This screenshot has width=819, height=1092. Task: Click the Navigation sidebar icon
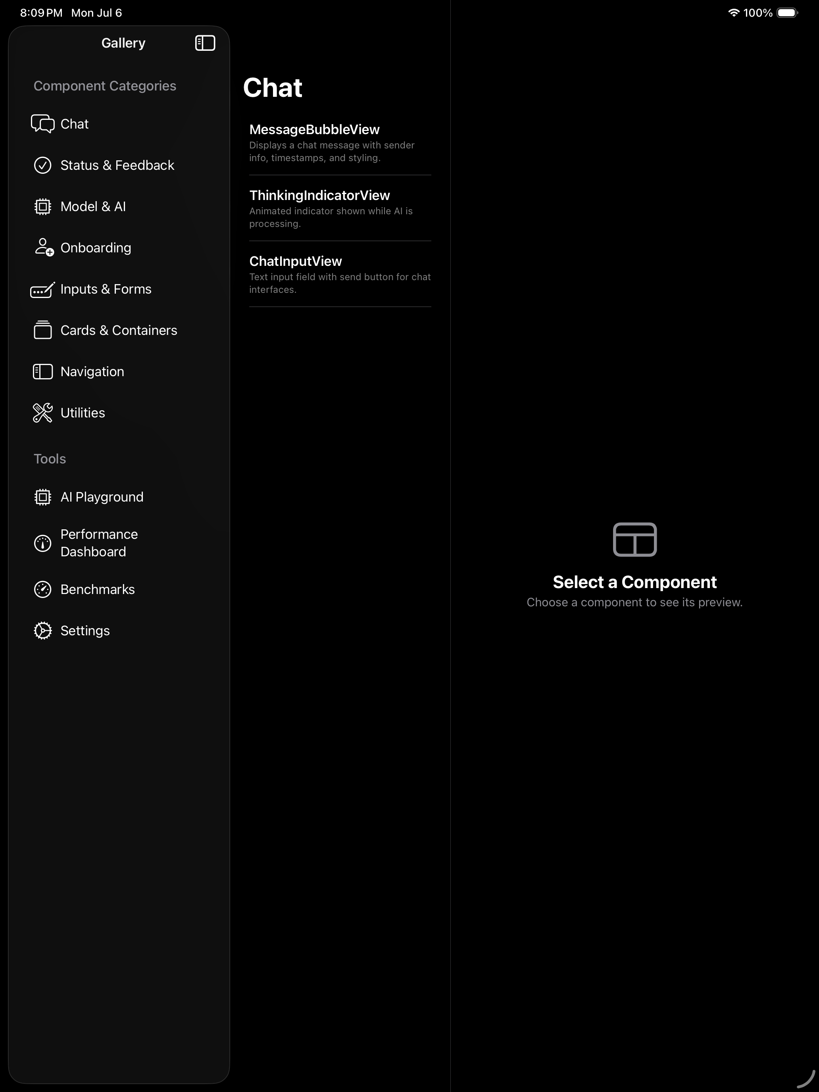[42, 371]
